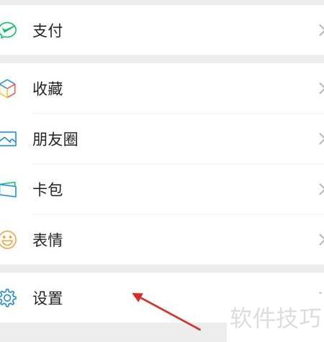
Task: Select the 卡包 label
Action: (48, 190)
